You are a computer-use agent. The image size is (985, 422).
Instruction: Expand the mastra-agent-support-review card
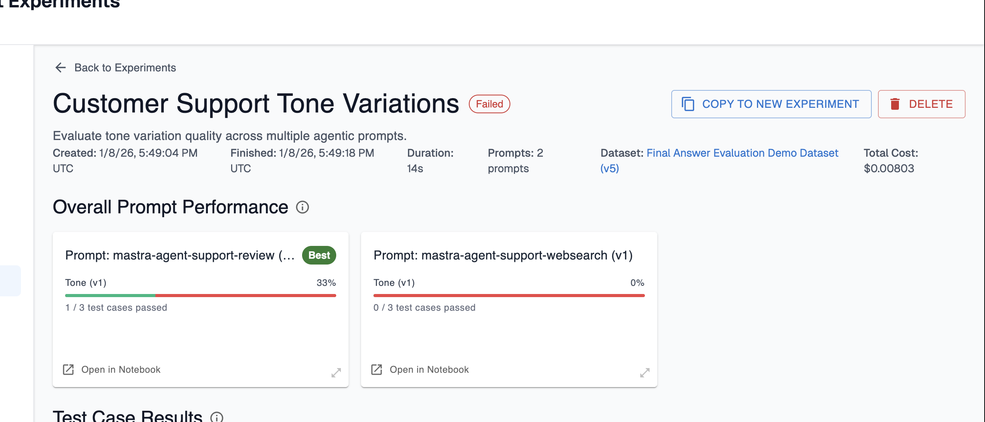tap(336, 373)
